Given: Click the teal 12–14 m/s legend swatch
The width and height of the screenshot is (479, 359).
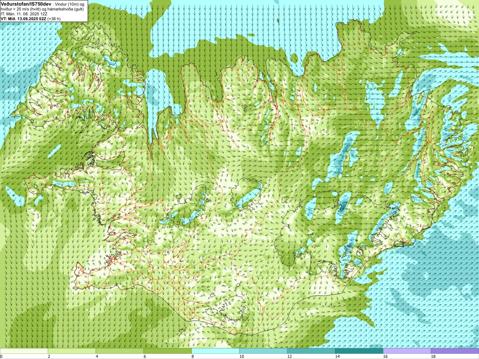Looking at the screenshot, I should coord(311,351).
